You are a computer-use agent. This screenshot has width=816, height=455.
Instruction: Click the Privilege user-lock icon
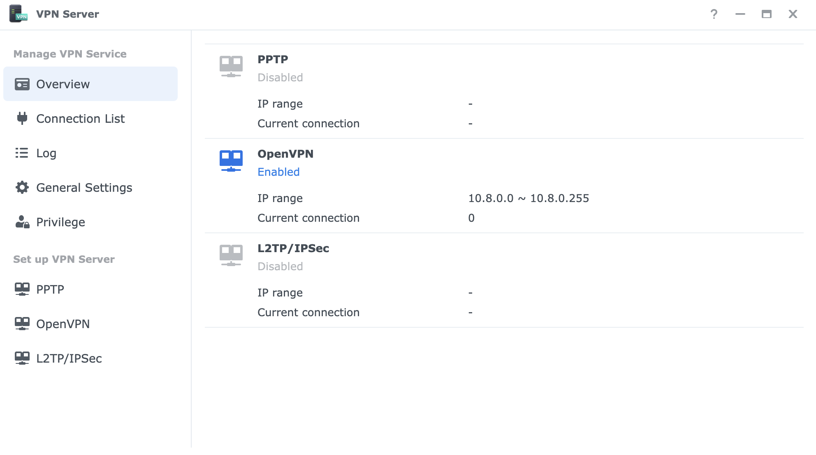(x=22, y=222)
